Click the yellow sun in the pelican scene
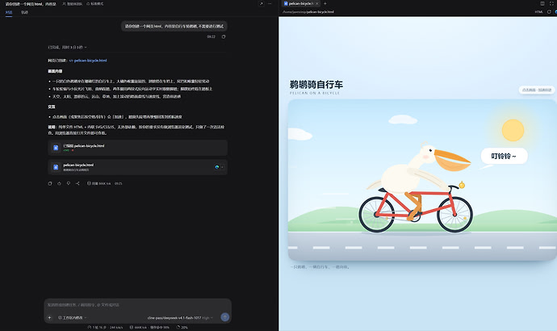Image resolution: width=557 pixels, height=331 pixels. (513, 130)
